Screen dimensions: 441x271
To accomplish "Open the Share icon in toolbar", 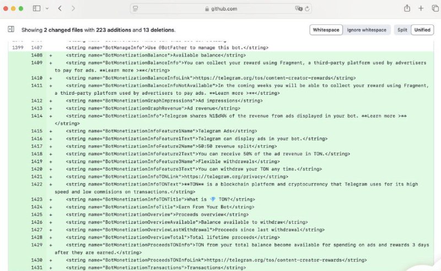I will point(407,8).
